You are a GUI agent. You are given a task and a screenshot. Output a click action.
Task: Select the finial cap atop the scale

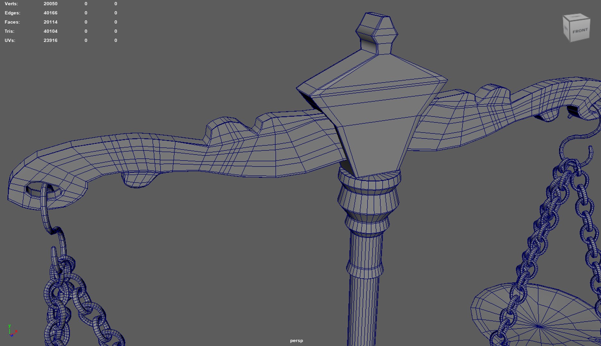pos(376,34)
